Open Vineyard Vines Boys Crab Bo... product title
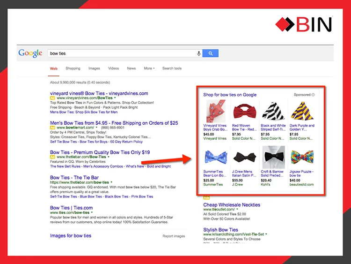 click(215, 128)
